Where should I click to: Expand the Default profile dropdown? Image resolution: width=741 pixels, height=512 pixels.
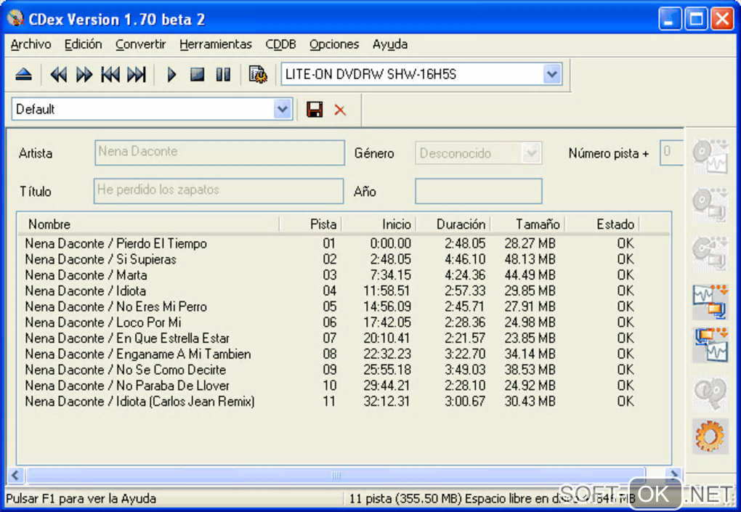pyautogui.click(x=282, y=109)
